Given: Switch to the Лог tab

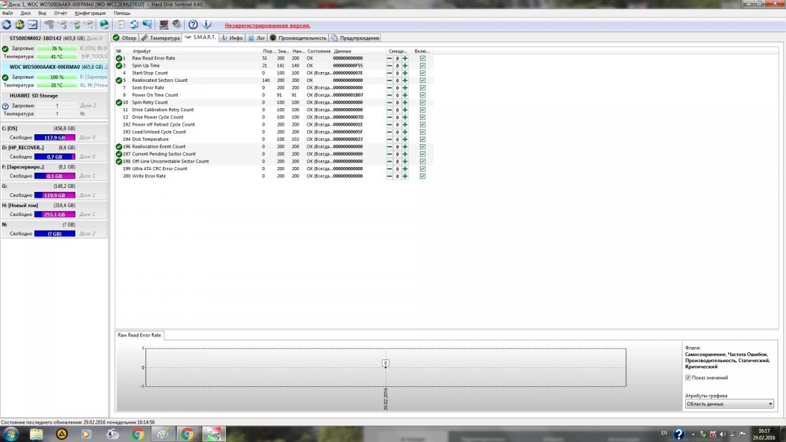Looking at the screenshot, I should [257, 38].
